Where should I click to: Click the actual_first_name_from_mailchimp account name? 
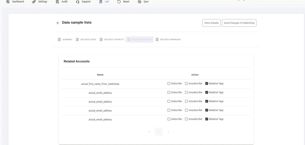pyautogui.click(x=100, y=84)
